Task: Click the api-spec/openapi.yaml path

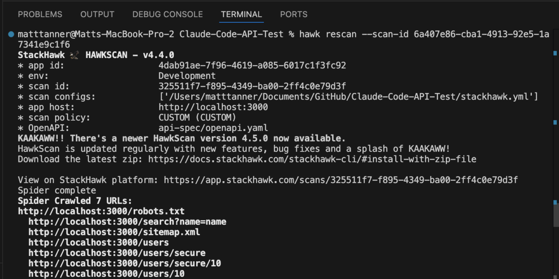Action: pyautogui.click(x=213, y=128)
